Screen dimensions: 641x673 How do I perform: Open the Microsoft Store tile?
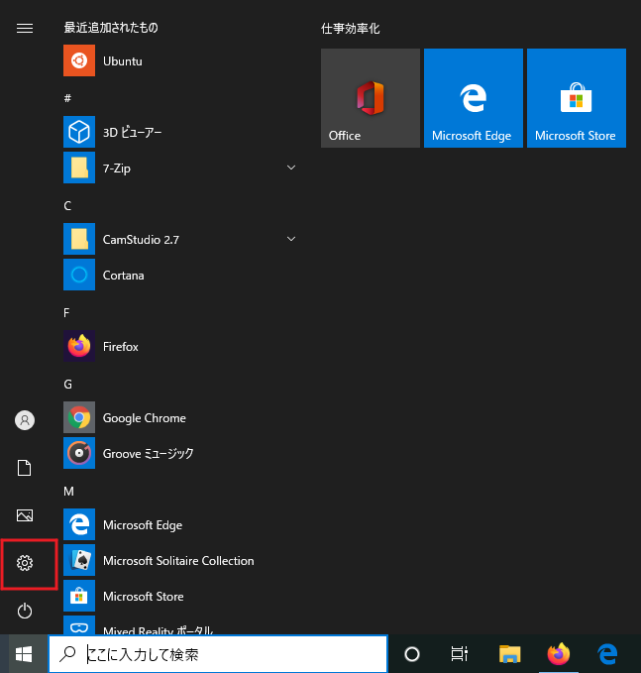click(x=576, y=98)
